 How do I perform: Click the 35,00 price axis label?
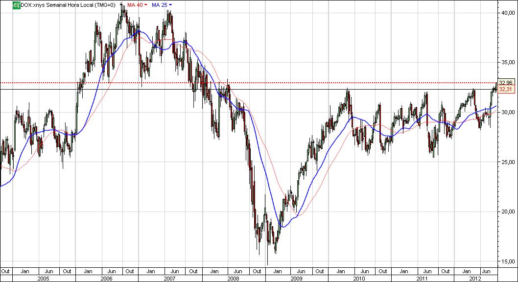click(508, 62)
